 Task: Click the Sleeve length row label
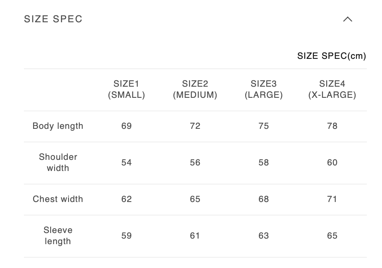coord(58,236)
